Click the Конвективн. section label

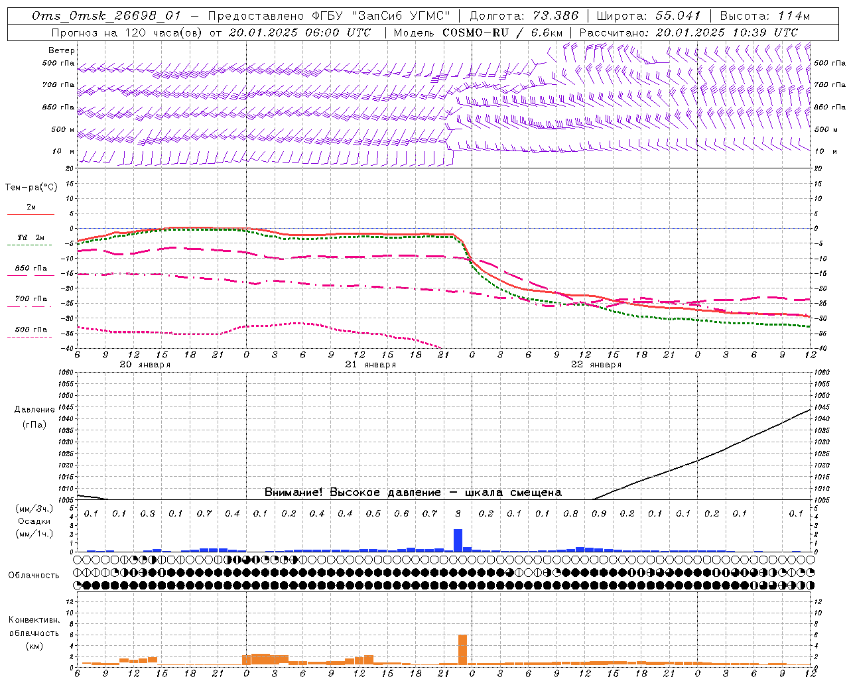34,620
